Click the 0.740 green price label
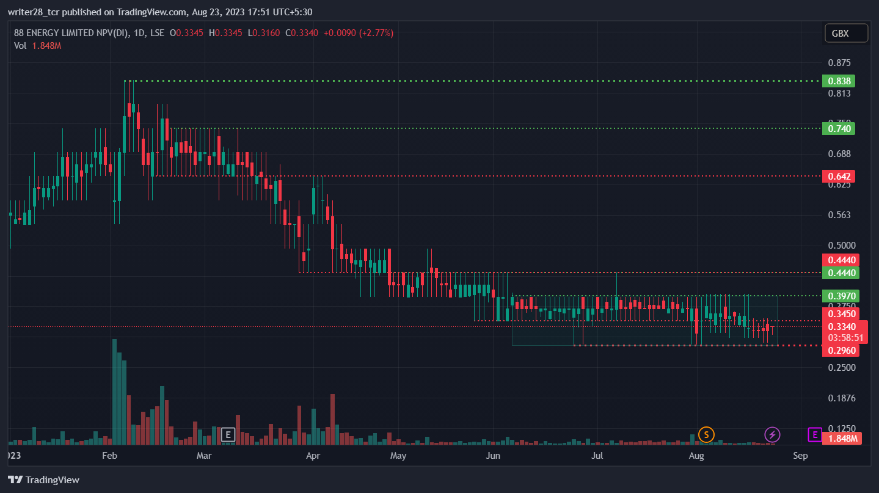This screenshot has height=493, width=879. click(x=838, y=128)
